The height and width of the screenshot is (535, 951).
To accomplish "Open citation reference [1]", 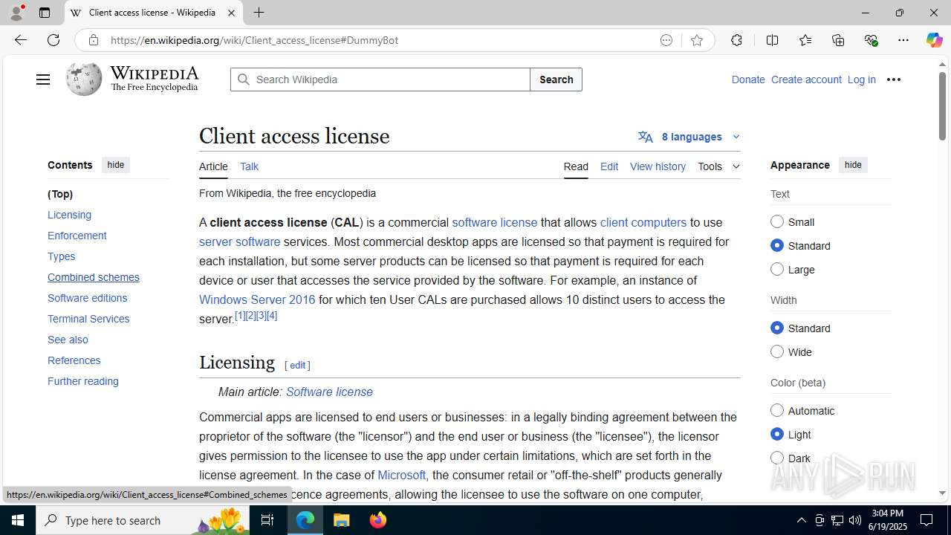I will (x=240, y=315).
